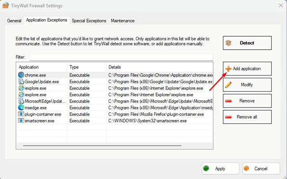This screenshot has width=287, height=179.
Task: Select plugin-container.exe entry
Action: [43, 115]
